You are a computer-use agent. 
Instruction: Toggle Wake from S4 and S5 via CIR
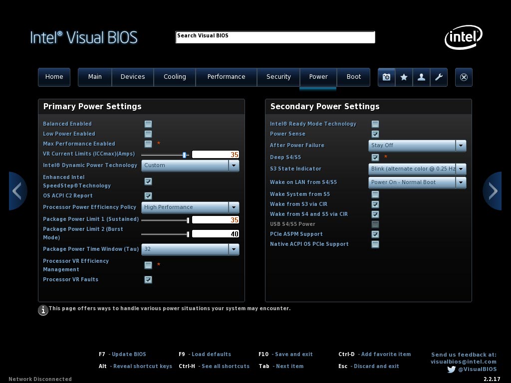(375, 214)
